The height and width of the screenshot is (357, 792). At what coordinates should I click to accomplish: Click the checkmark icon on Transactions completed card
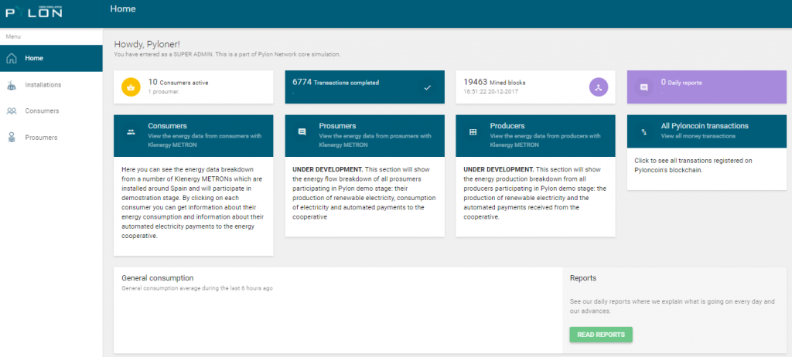coord(427,87)
